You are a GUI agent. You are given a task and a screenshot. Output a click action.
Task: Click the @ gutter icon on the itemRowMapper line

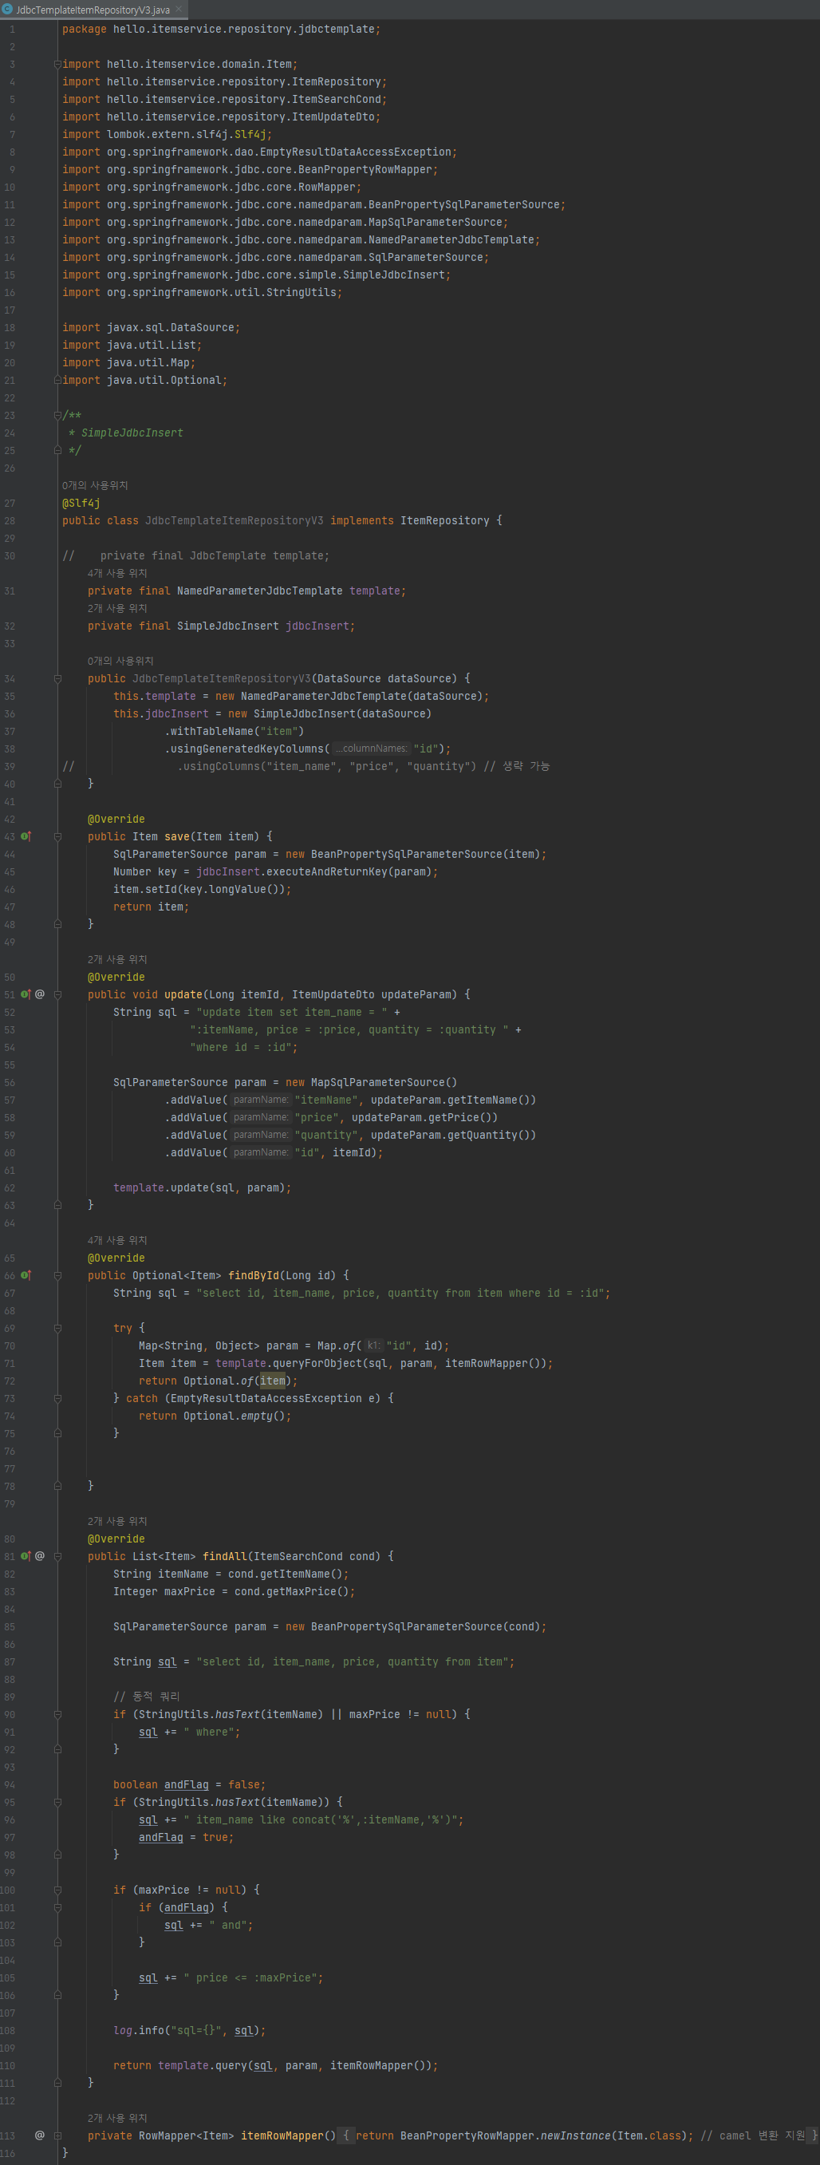[x=40, y=2135]
